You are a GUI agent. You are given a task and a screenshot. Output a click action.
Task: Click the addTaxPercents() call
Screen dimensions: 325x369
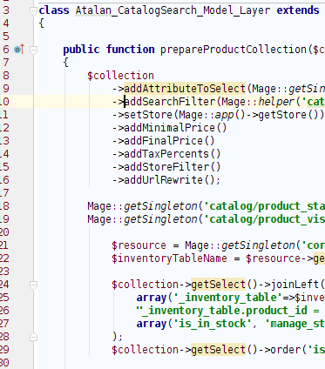tap(173, 154)
